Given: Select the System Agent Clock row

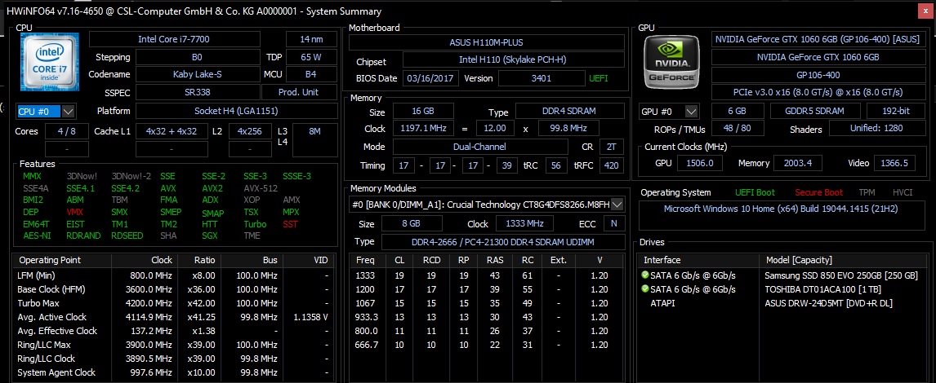Looking at the screenshot, I should tap(174, 372).
